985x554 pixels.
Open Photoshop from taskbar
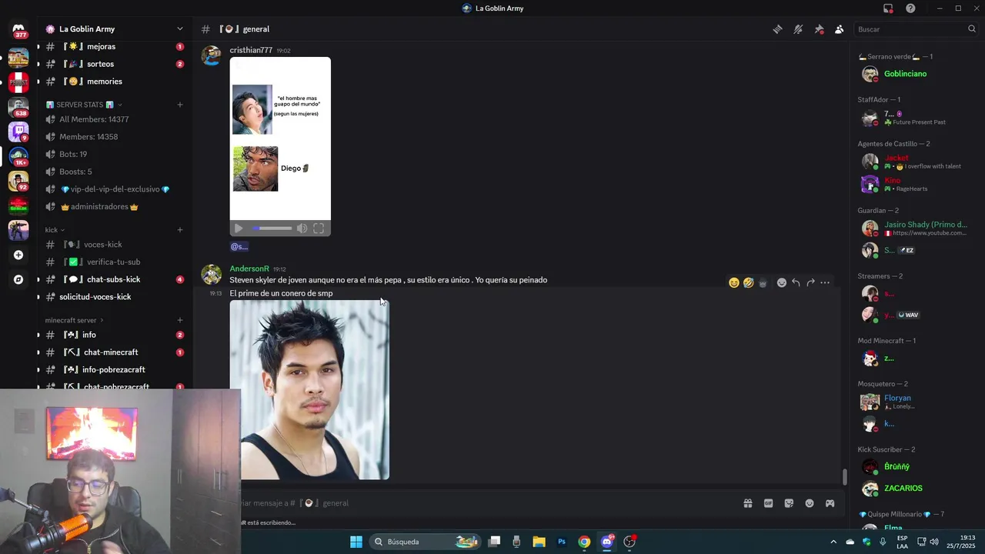[x=562, y=542]
